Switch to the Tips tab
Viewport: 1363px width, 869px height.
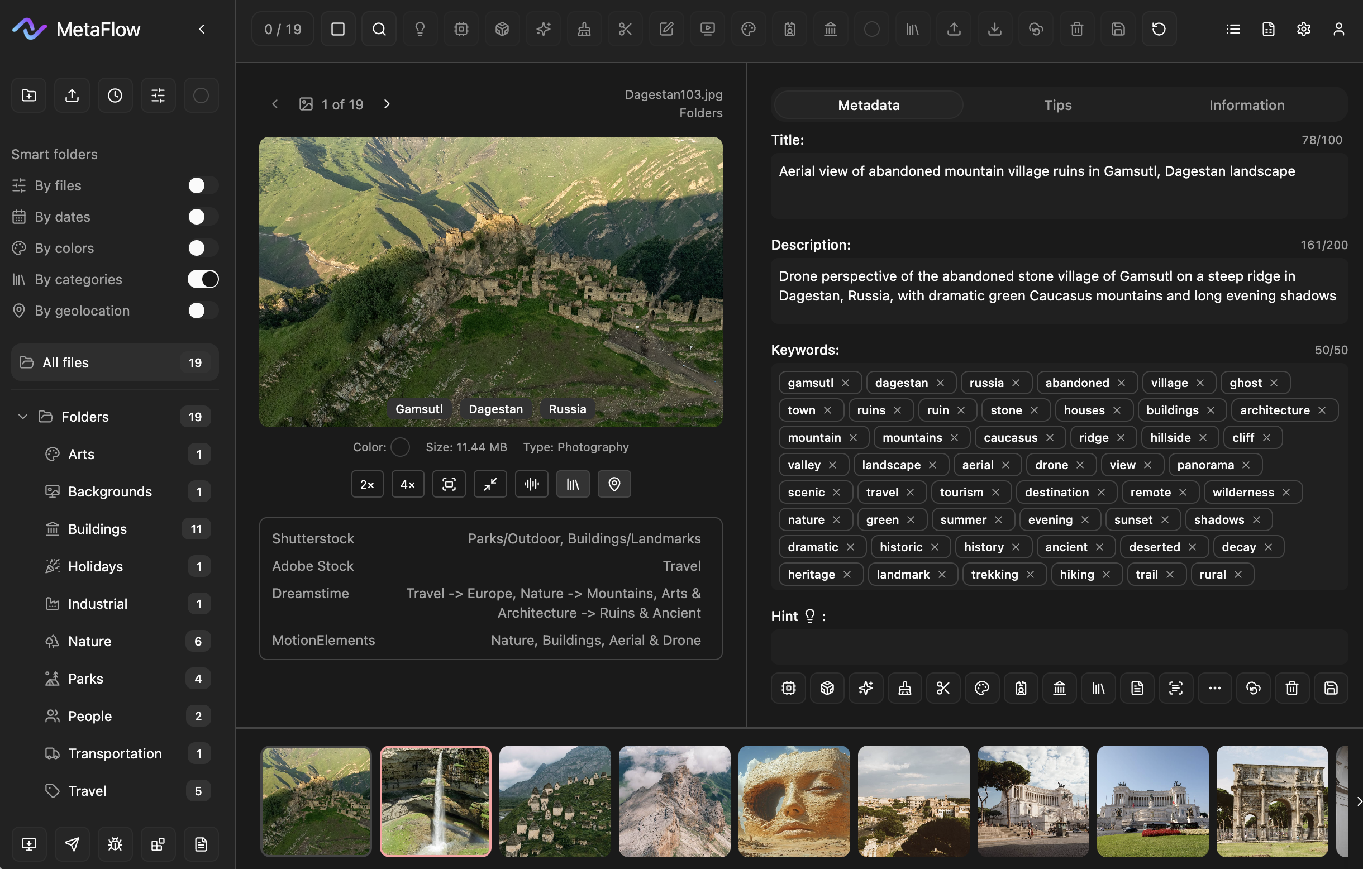pyautogui.click(x=1057, y=105)
